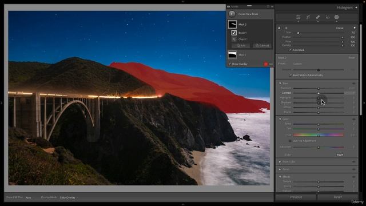Collapse the Tone section

280,84
